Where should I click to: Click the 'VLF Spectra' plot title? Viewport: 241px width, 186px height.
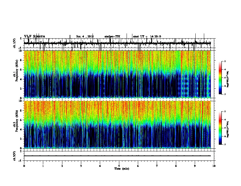[34, 36]
